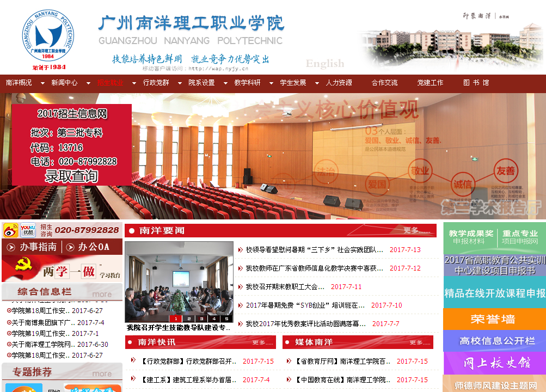This screenshot has width=546, height=392.
Task: Click the college circular logo
Action: click(48, 39)
